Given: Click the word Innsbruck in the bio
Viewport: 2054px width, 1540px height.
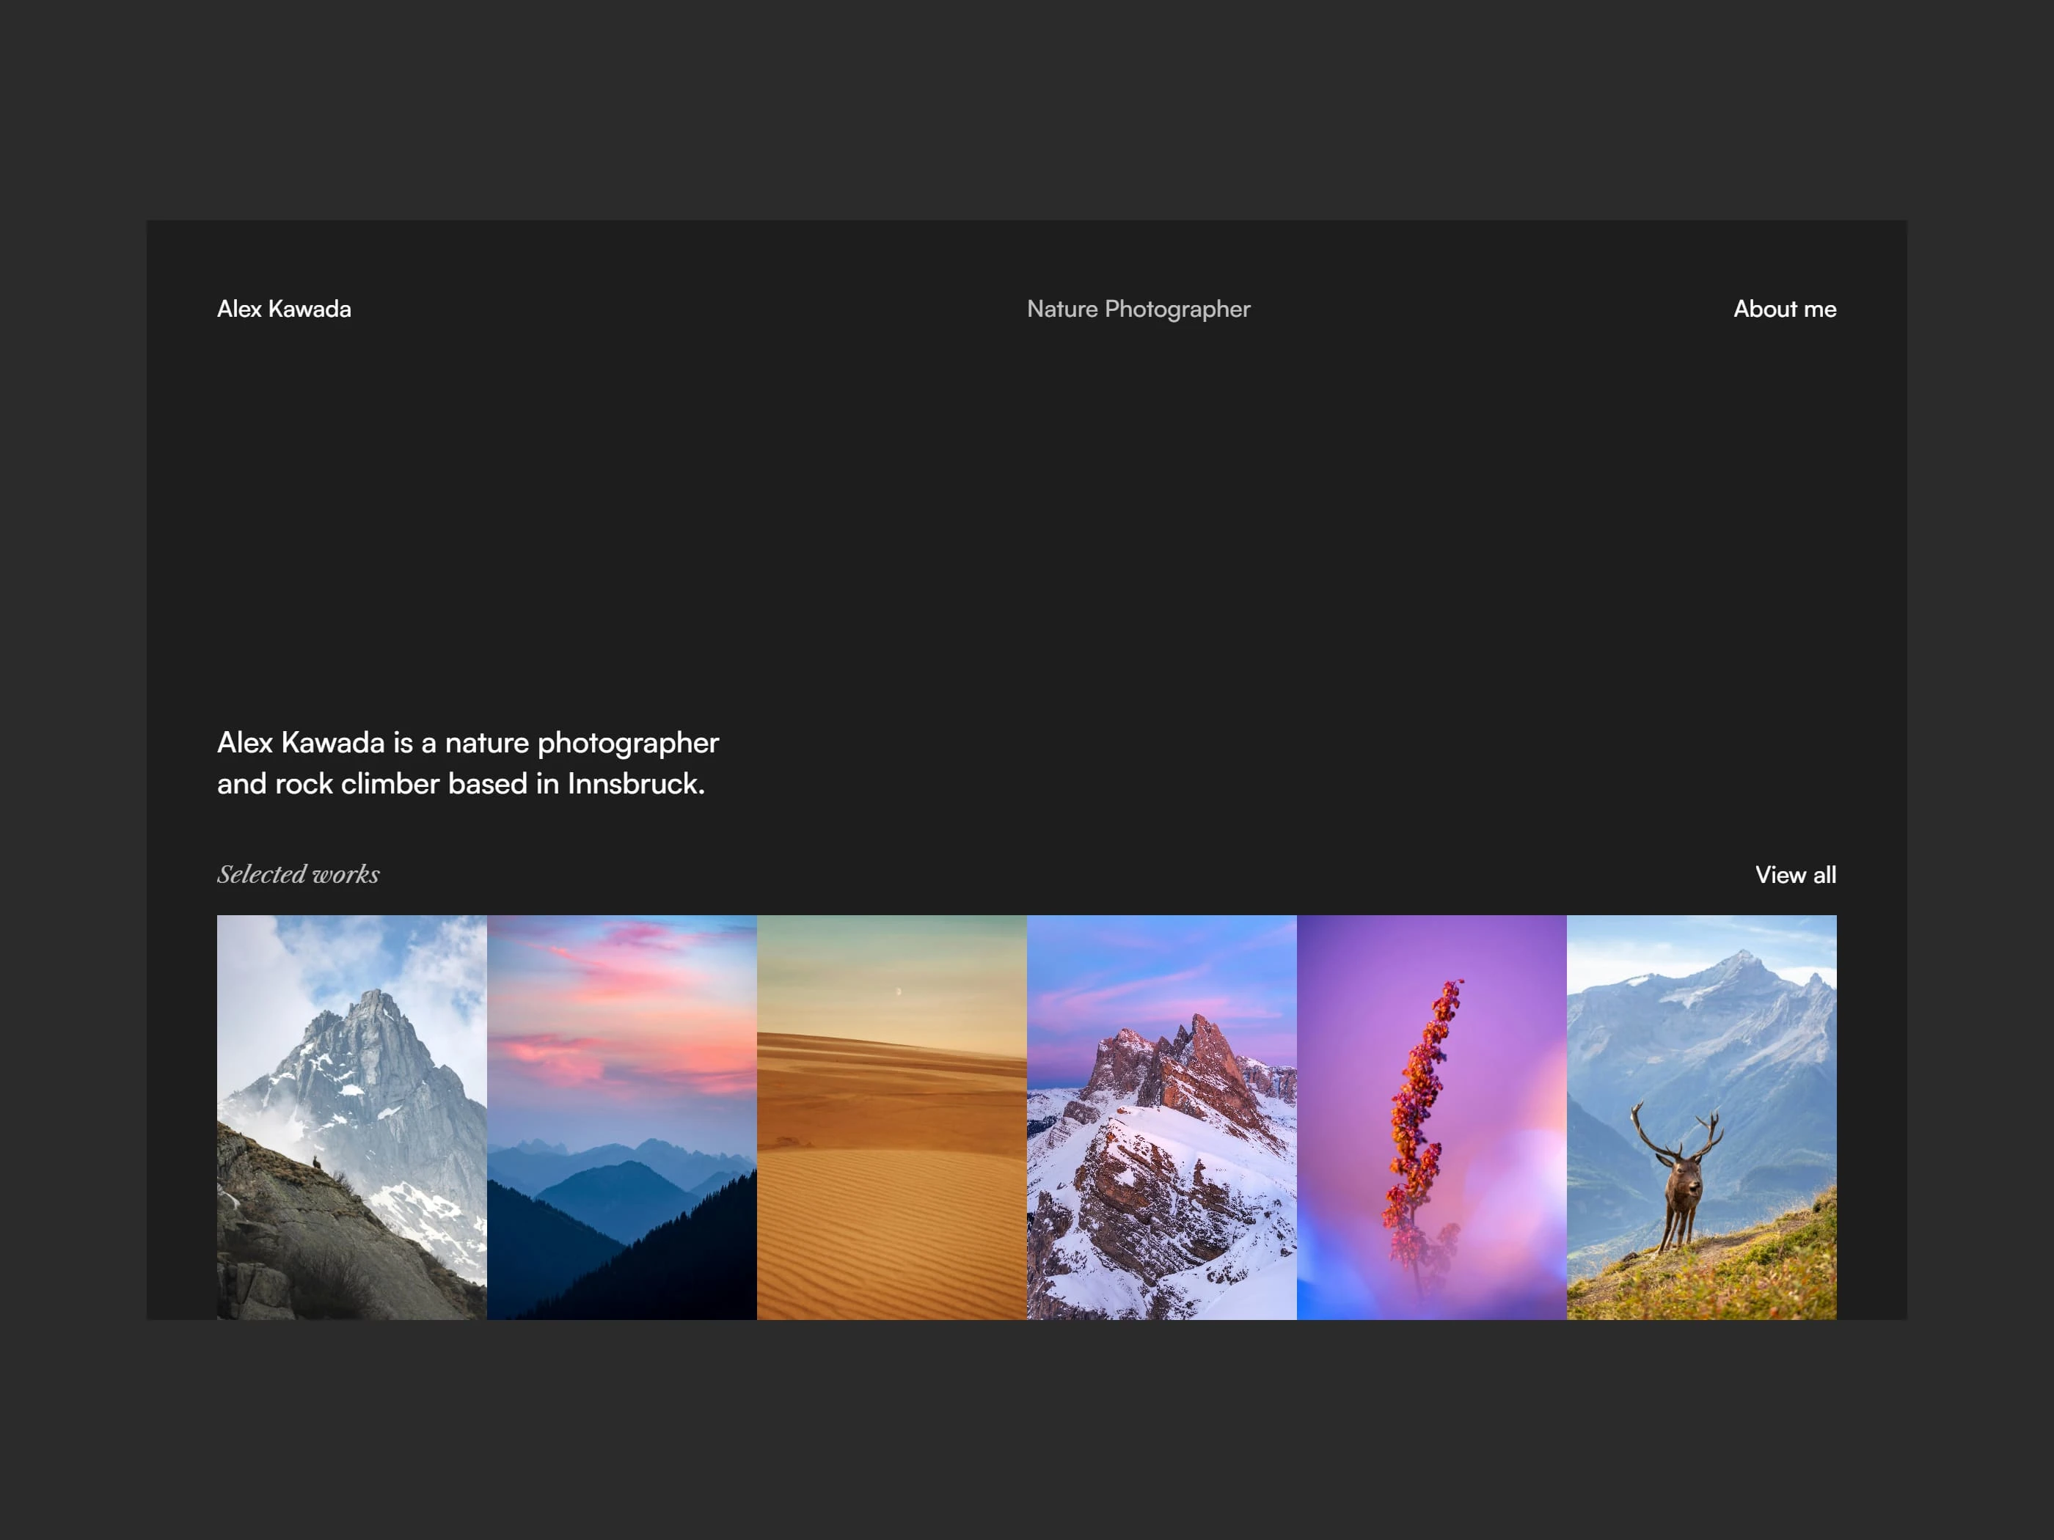Looking at the screenshot, I should (x=633, y=783).
